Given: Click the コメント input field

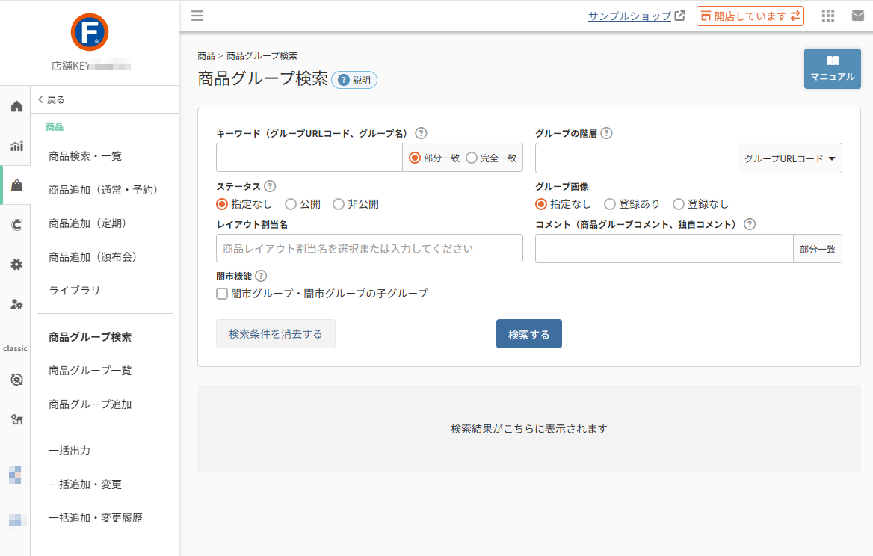Looking at the screenshot, I should pyautogui.click(x=664, y=249).
